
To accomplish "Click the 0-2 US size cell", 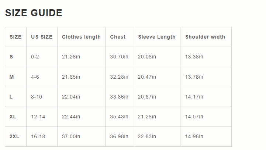I will pos(35,57).
